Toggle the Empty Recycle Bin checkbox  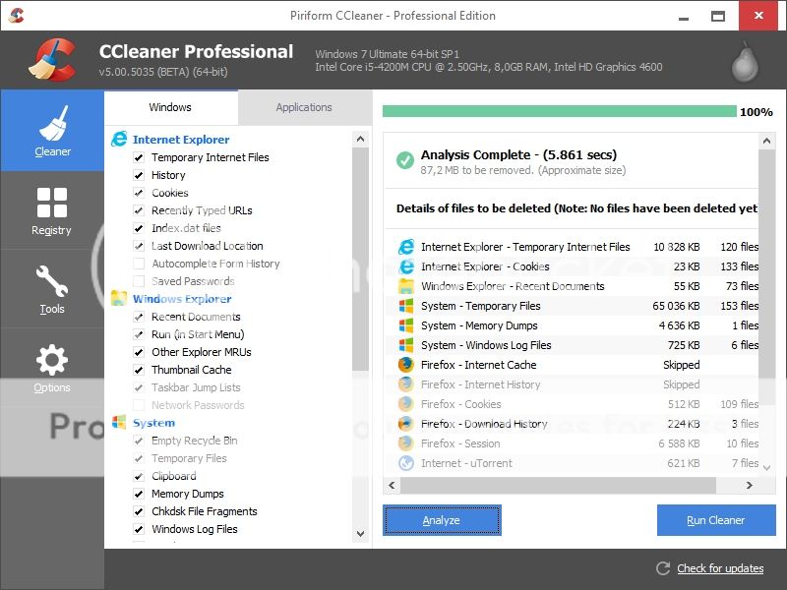pyautogui.click(x=139, y=441)
